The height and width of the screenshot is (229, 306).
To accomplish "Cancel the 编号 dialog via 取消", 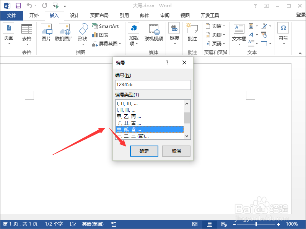I will point(176,151).
